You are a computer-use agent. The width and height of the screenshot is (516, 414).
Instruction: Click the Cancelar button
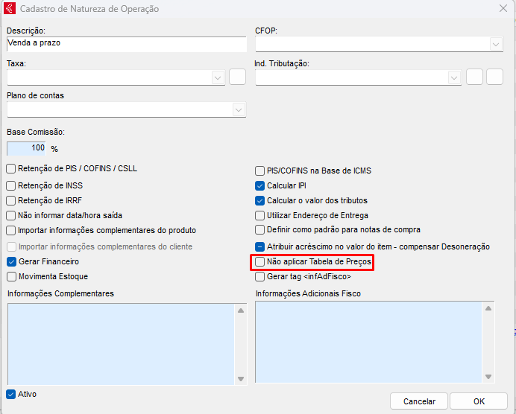point(419,401)
